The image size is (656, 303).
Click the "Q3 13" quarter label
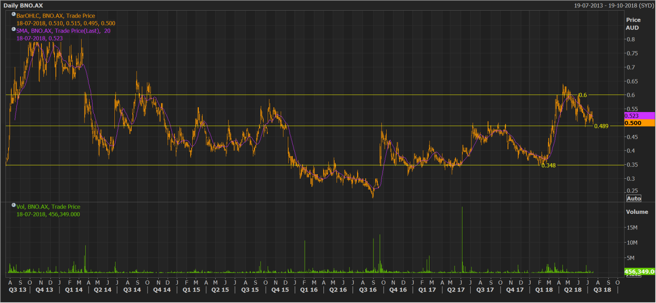tap(18, 290)
